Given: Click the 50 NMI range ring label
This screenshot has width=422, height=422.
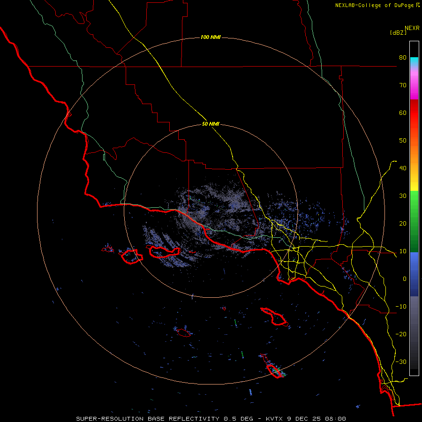Looking at the screenshot, I should click(x=211, y=124).
